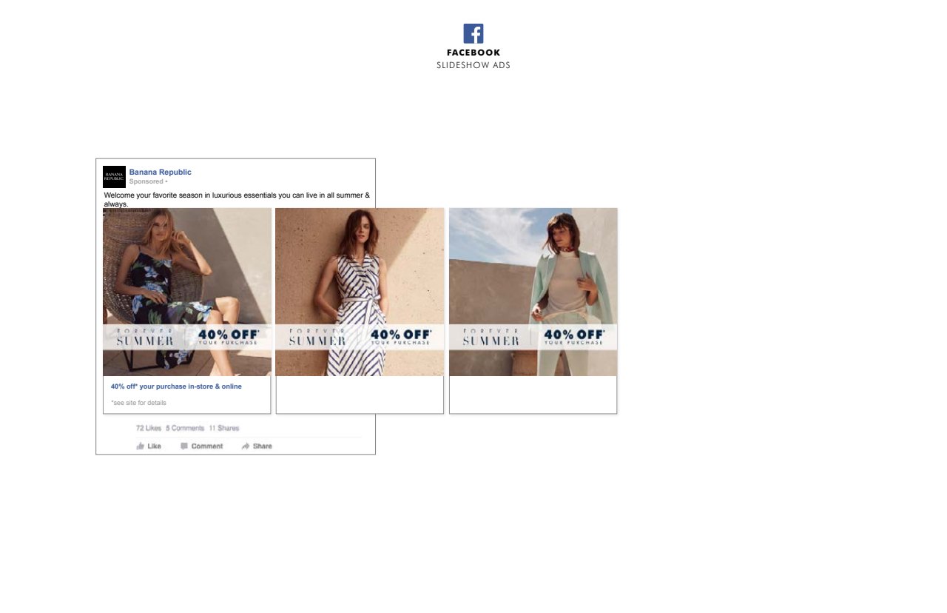
Task: Click the thumbs-up Like icon
Action: [141, 446]
